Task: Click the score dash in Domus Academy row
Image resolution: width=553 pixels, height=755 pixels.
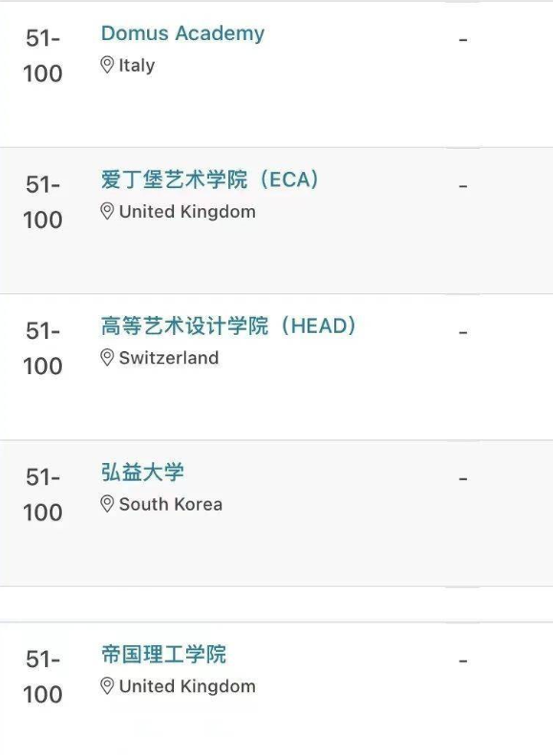Action: tap(463, 40)
